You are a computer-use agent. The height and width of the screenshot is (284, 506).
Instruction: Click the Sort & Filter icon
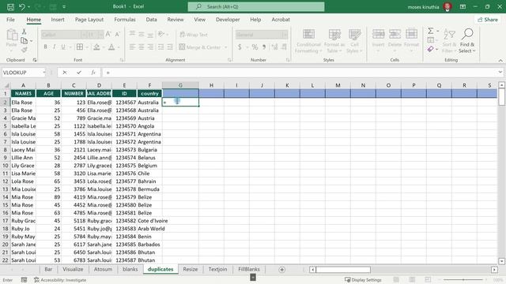click(449, 35)
